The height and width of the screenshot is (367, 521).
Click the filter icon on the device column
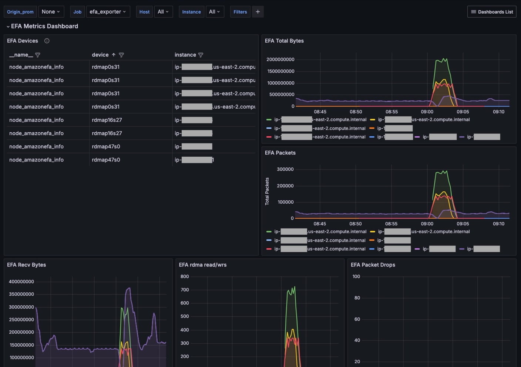(x=121, y=55)
